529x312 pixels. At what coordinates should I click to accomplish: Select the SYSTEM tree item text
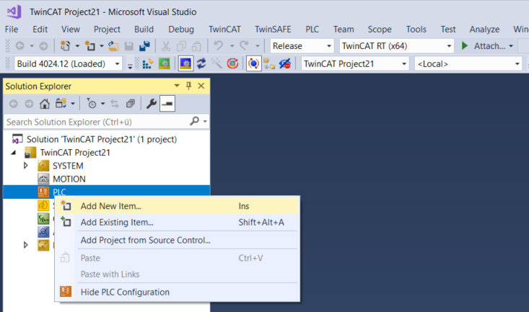[x=68, y=166]
